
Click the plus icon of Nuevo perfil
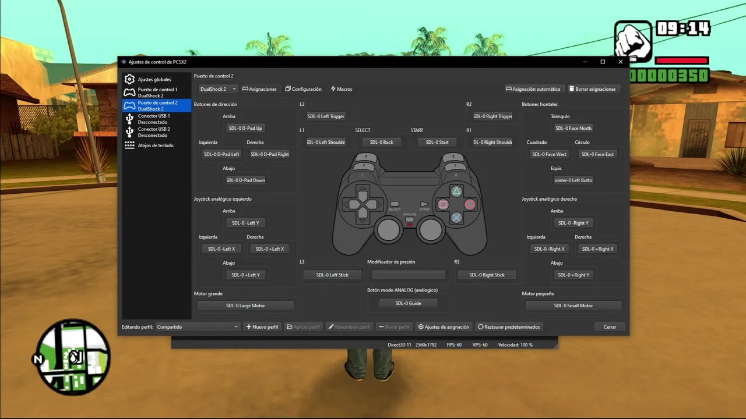(x=249, y=327)
